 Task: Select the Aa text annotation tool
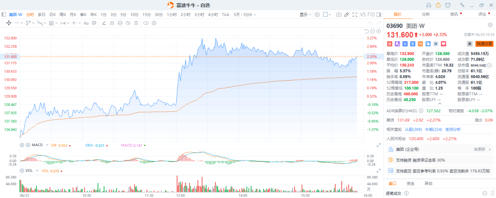86,23
